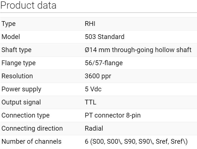Screen dimensions: 197x149
Task: Select the "56/57-flange" value
Action: pyautogui.click(x=104, y=63)
